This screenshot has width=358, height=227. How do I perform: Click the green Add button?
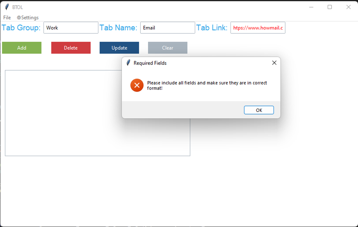click(x=21, y=47)
